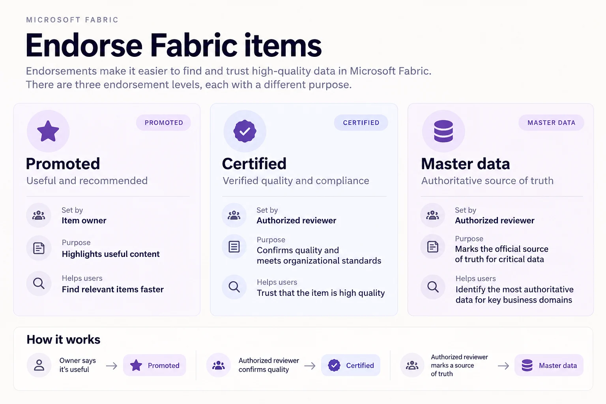Click the people icon beside Item owner

point(39,215)
